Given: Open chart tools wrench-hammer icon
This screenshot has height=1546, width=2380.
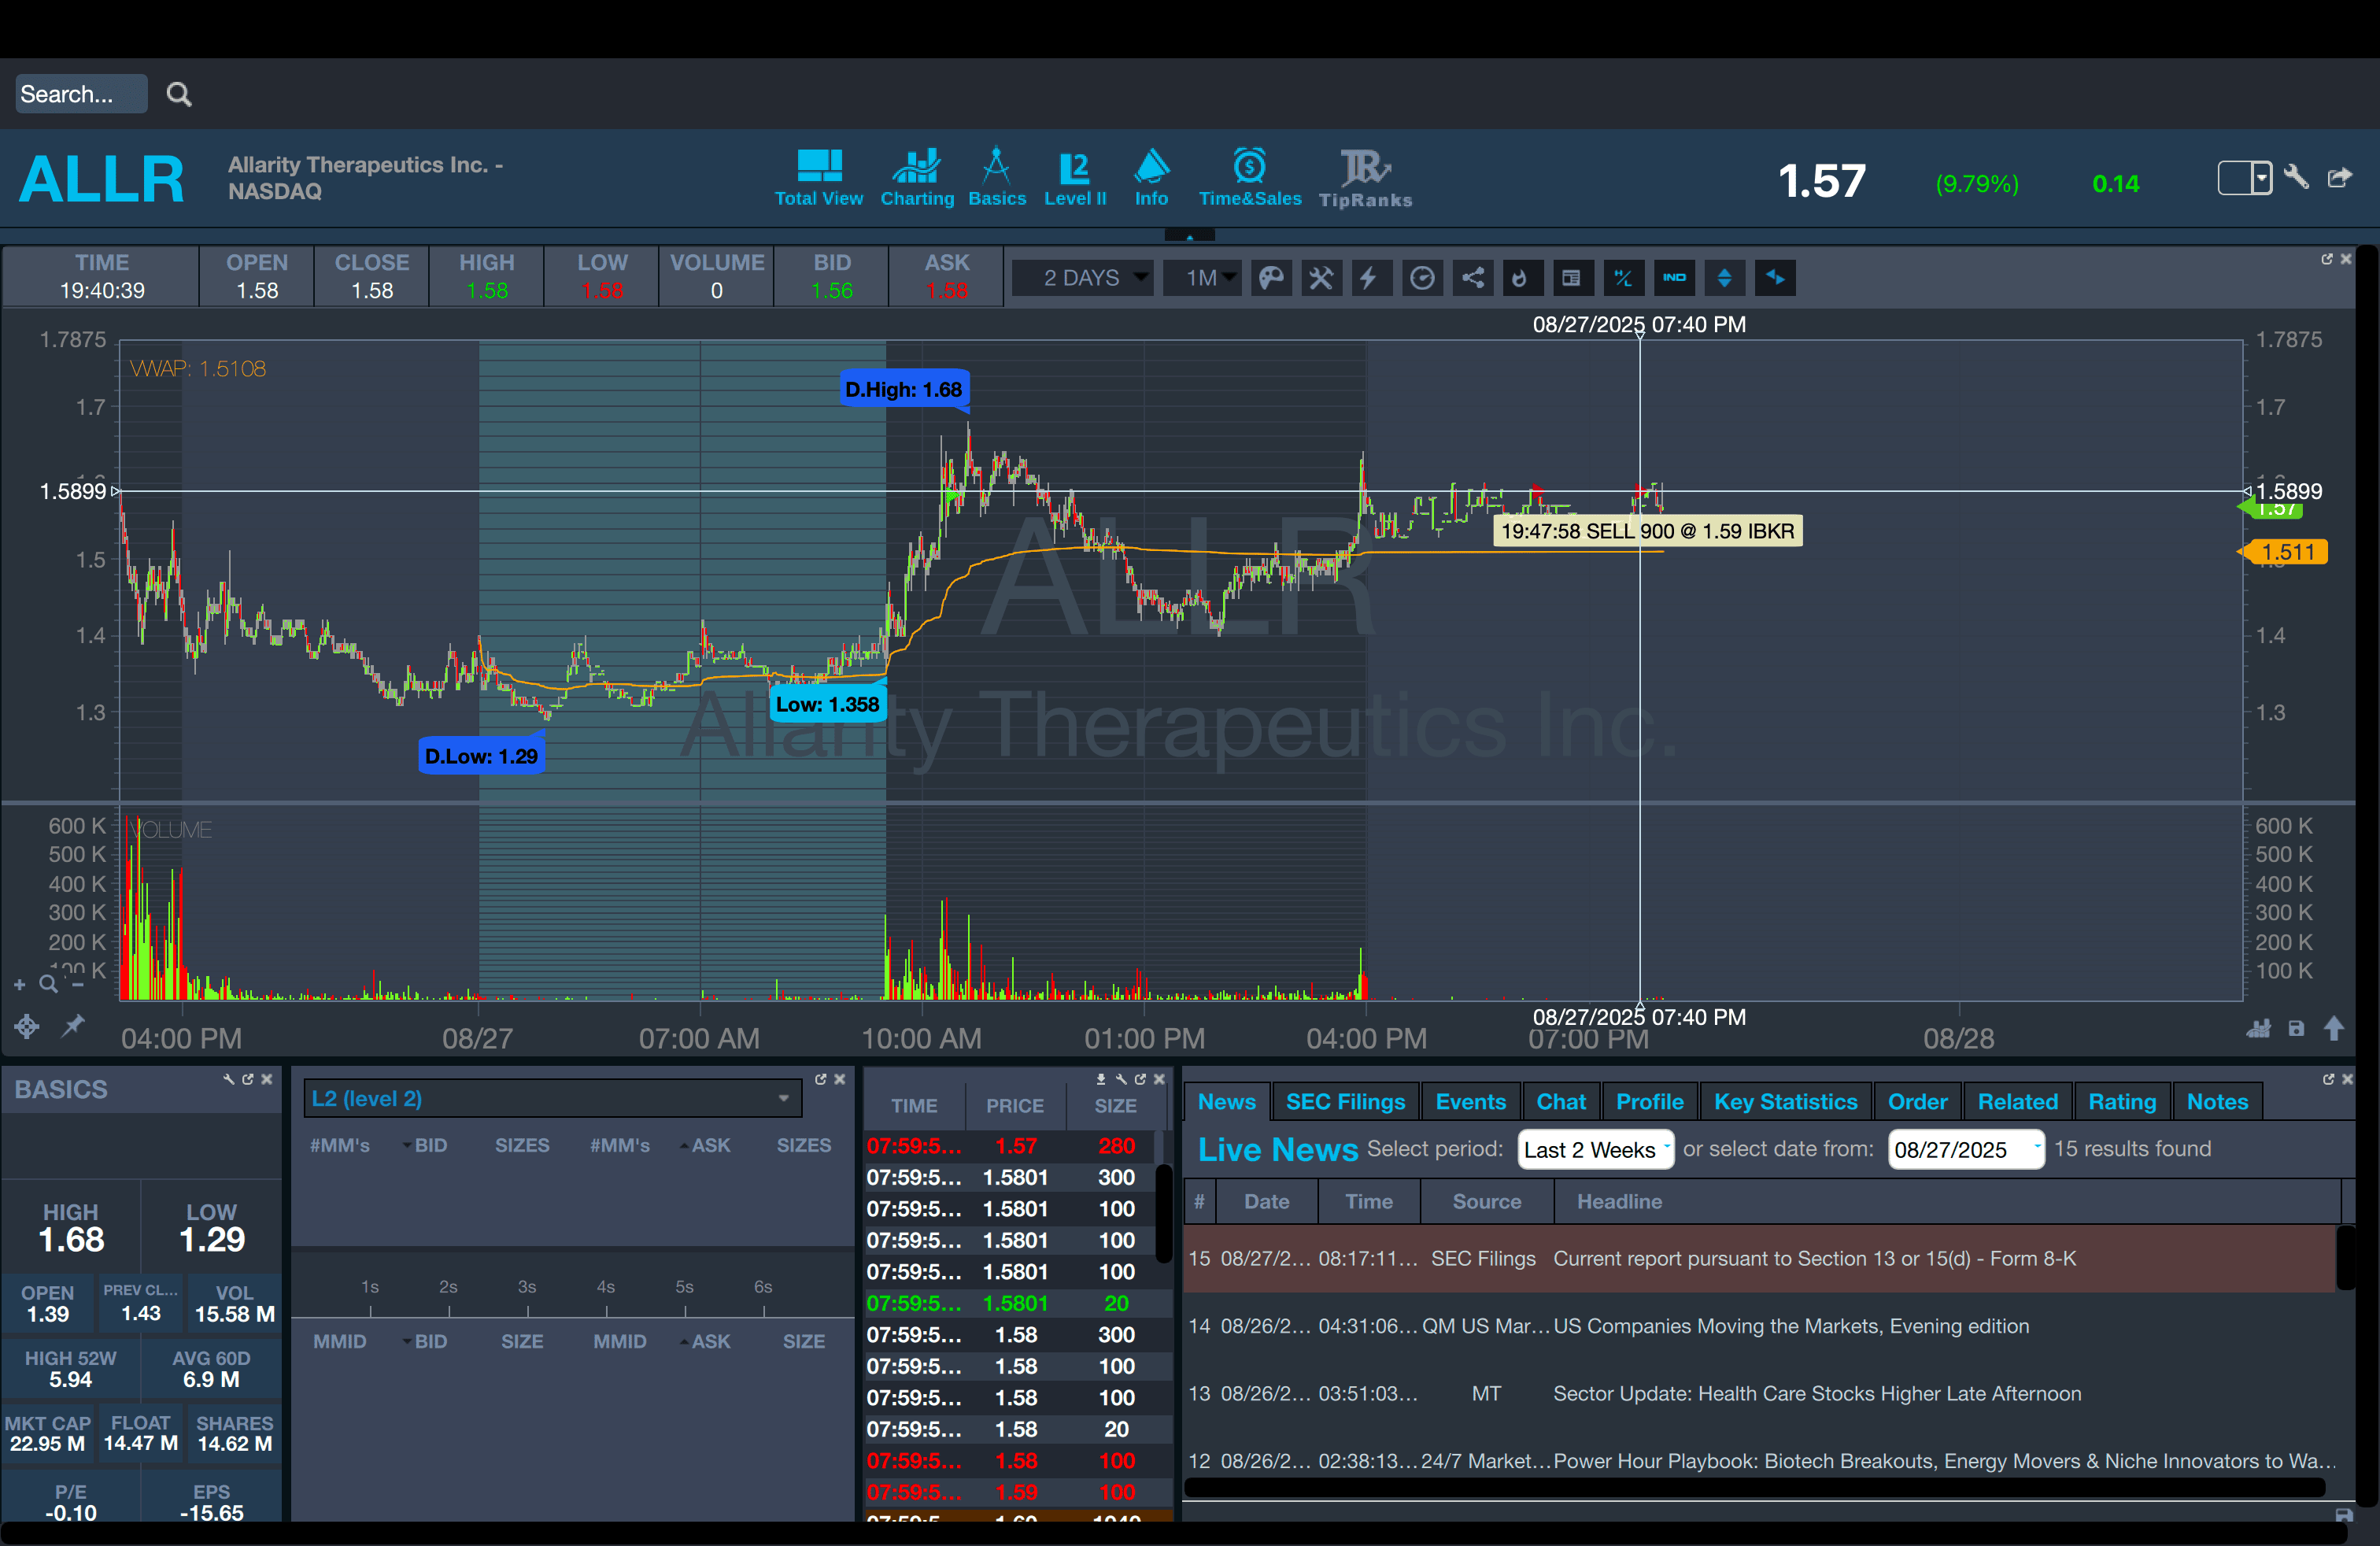Looking at the screenshot, I should point(1321,278).
